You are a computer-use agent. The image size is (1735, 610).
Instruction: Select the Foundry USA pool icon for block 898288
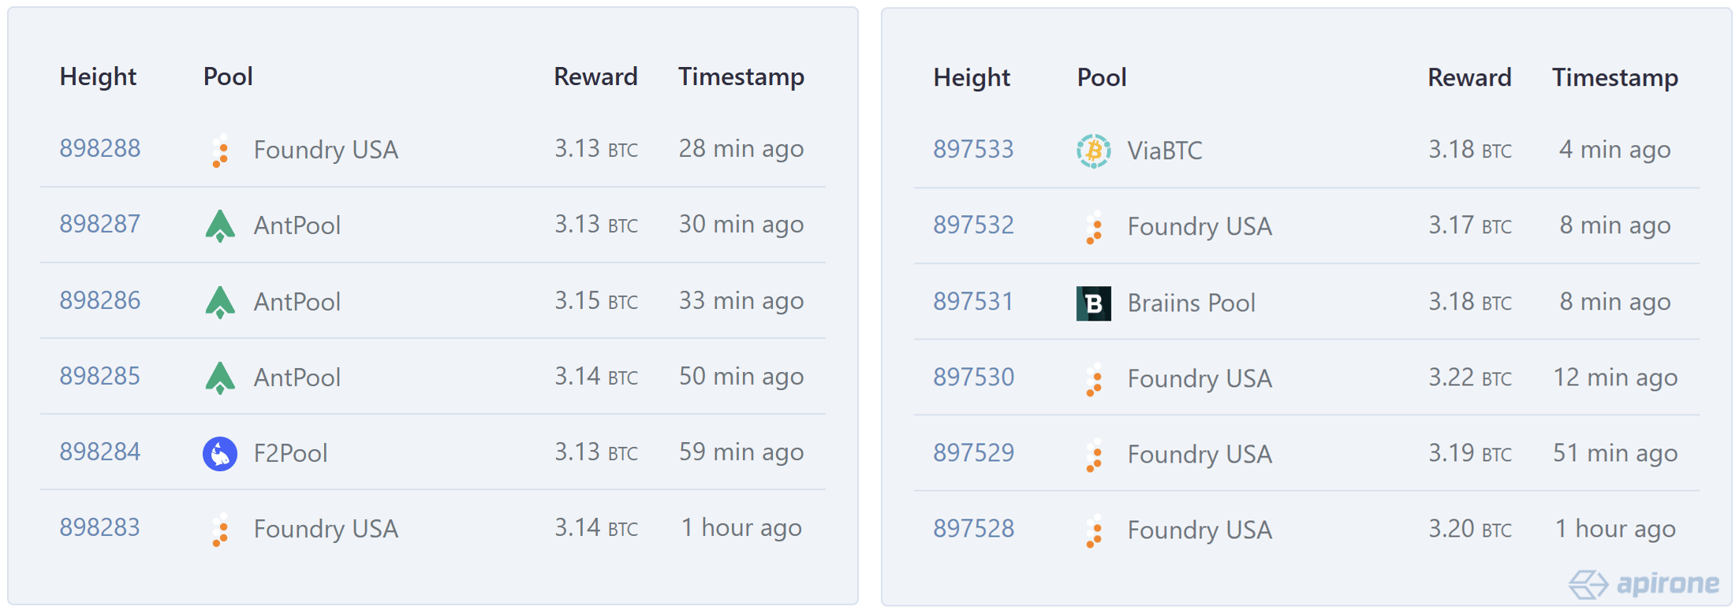[x=220, y=150]
